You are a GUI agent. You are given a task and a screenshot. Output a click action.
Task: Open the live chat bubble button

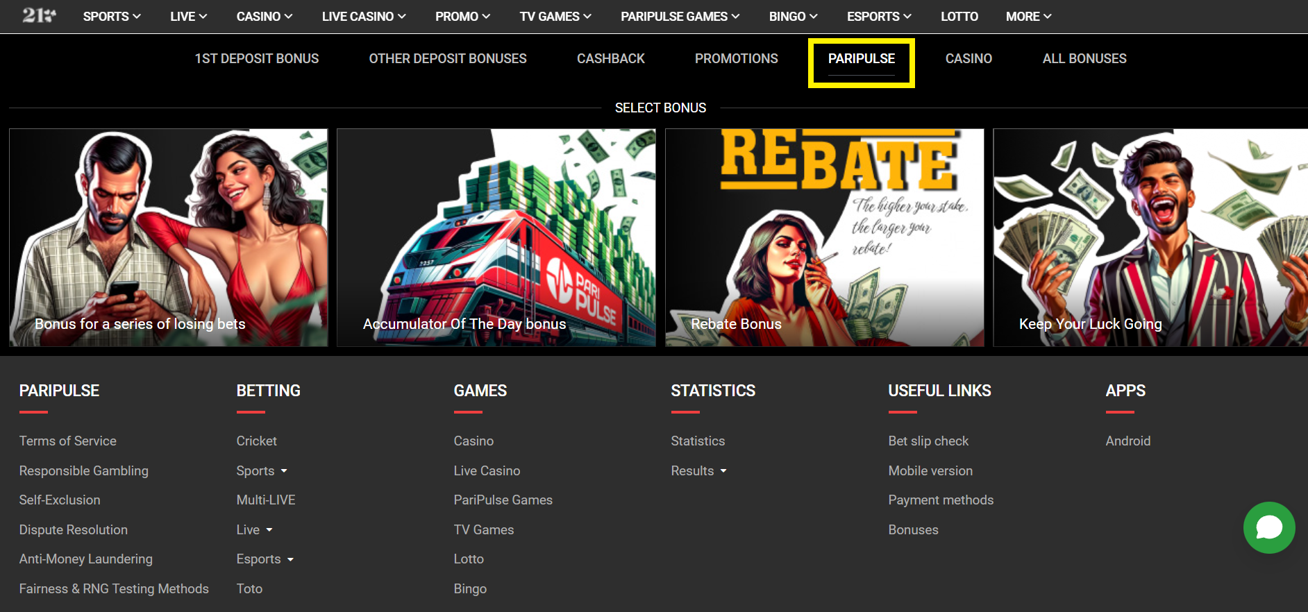coord(1269,527)
